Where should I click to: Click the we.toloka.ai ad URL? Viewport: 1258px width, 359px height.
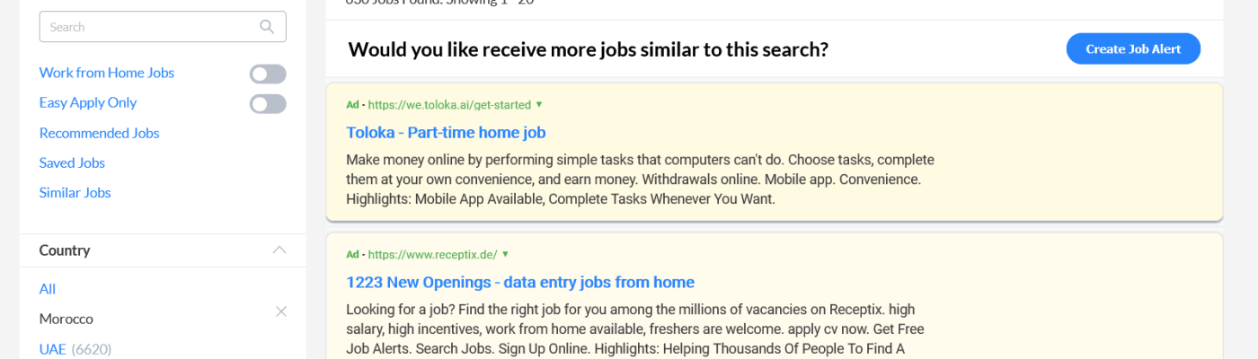(449, 105)
